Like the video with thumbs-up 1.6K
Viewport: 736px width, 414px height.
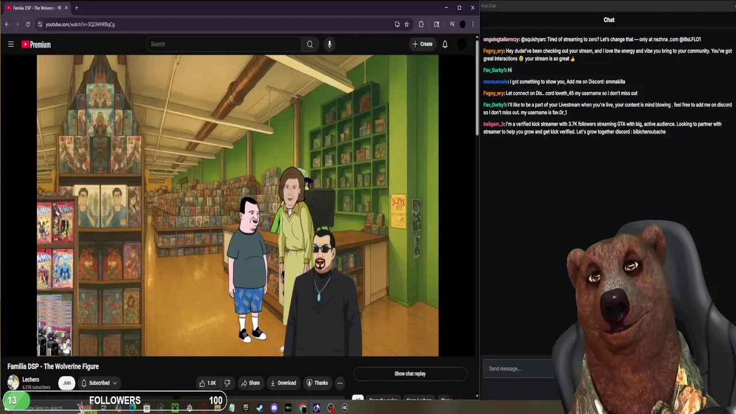pos(208,383)
